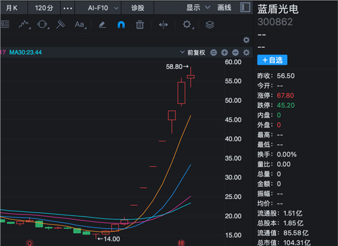Image resolution: width=338 pixels, height=246 pixels.
Task: Click the stock name 蓝盾光电
Action: coord(278,9)
